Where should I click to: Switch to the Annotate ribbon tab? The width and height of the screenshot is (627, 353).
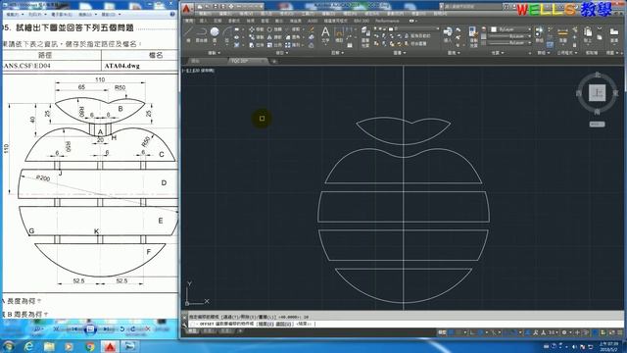click(x=217, y=21)
